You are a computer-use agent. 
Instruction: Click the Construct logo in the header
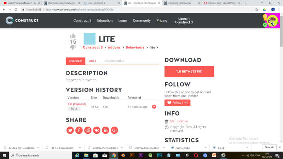pos(22,20)
